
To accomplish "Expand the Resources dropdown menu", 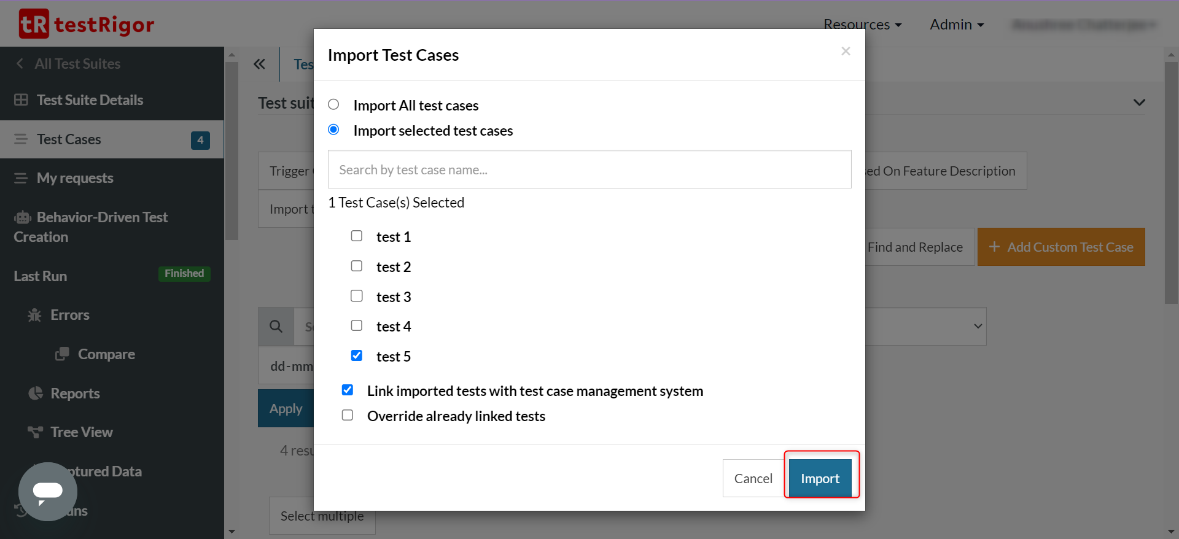I will (x=862, y=25).
